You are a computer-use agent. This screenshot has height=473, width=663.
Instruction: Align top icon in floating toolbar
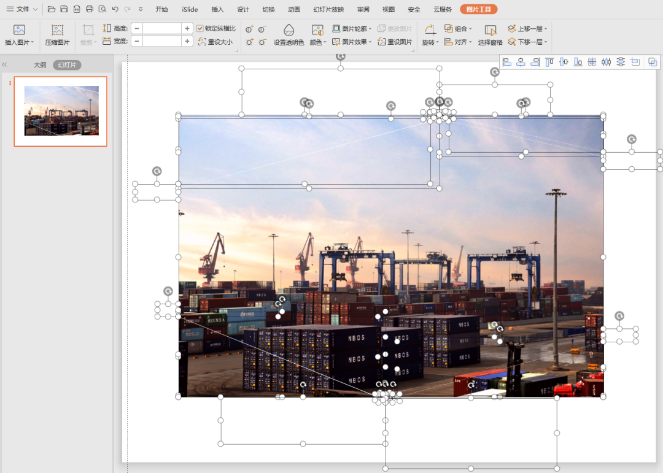click(549, 62)
